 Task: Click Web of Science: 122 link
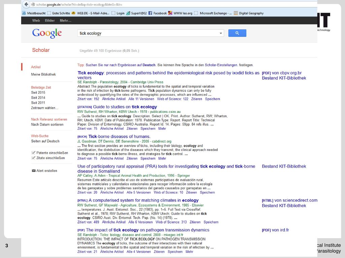pos(173,99)
